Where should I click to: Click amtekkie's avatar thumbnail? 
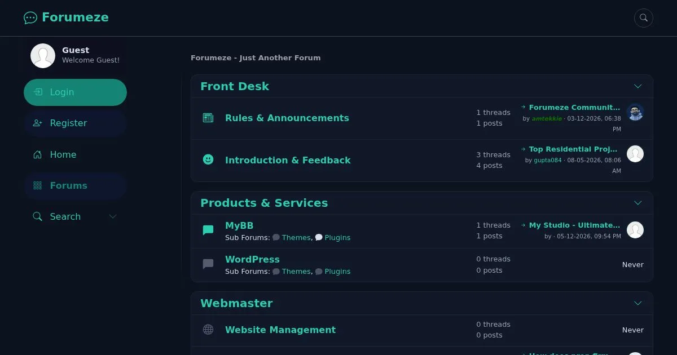coord(635,112)
